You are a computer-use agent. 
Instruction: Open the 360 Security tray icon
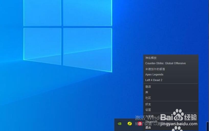[129, 124]
